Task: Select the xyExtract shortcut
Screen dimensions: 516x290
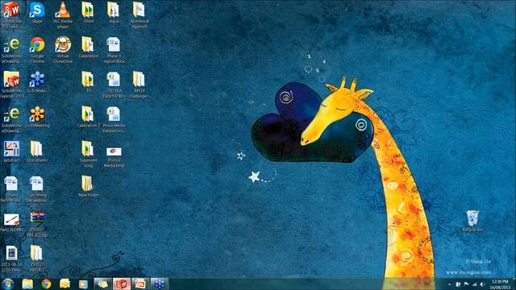Action: pos(11,151)
